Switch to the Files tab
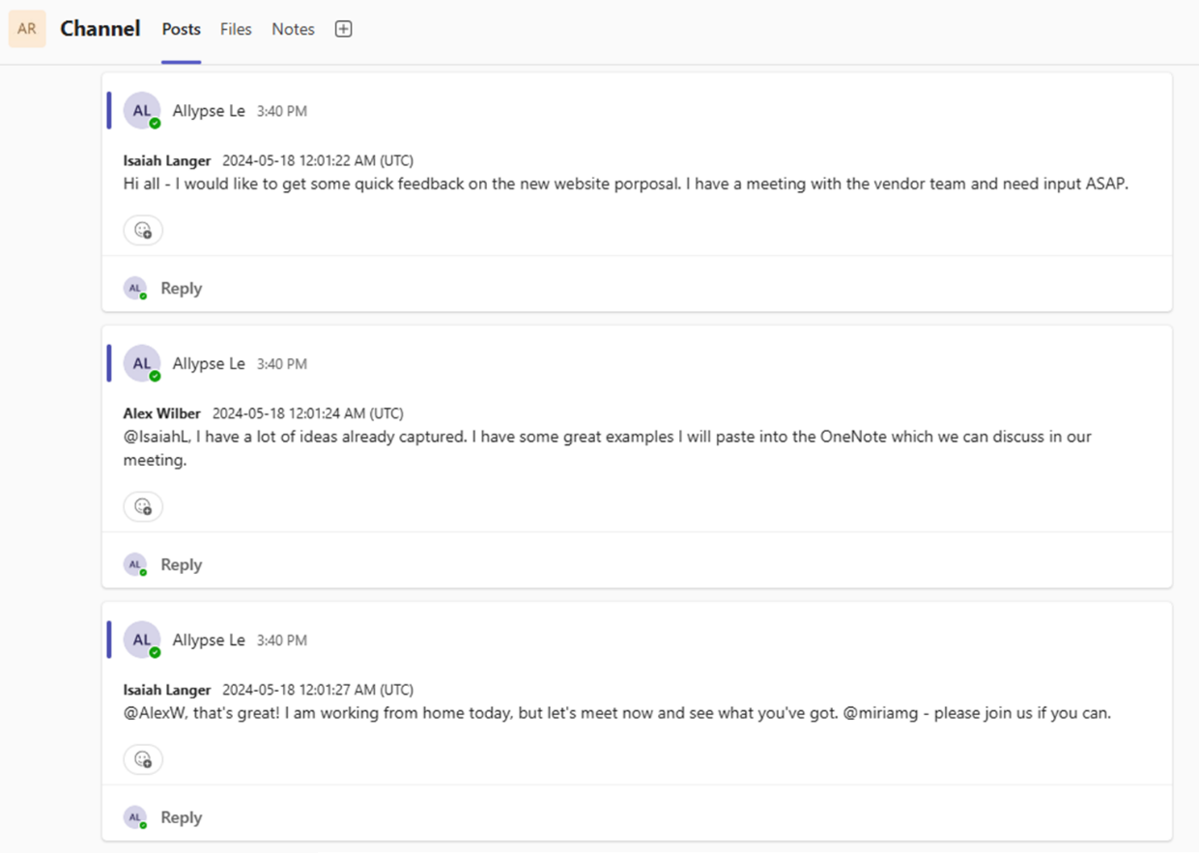Viewport: 1199px width, 853px height. pos(235,29)
